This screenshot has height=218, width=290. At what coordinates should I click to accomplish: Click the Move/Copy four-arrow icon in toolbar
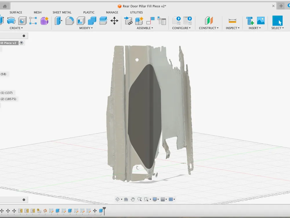click(115, 21)
